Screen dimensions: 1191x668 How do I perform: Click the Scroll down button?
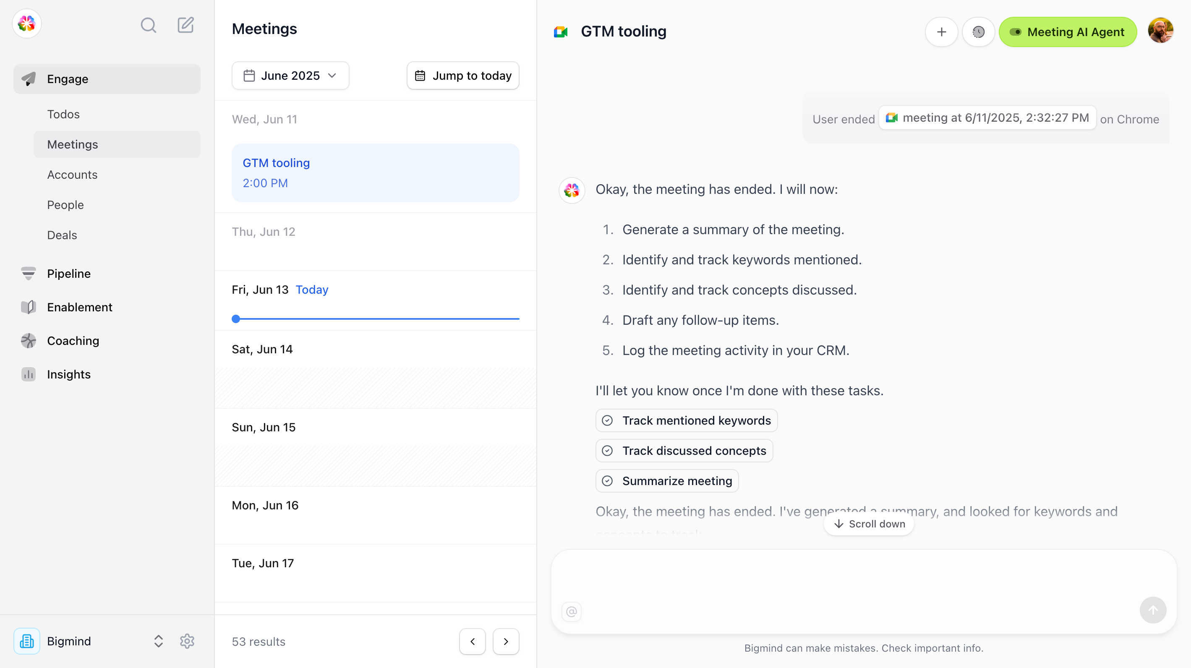[x=869, y=524]
